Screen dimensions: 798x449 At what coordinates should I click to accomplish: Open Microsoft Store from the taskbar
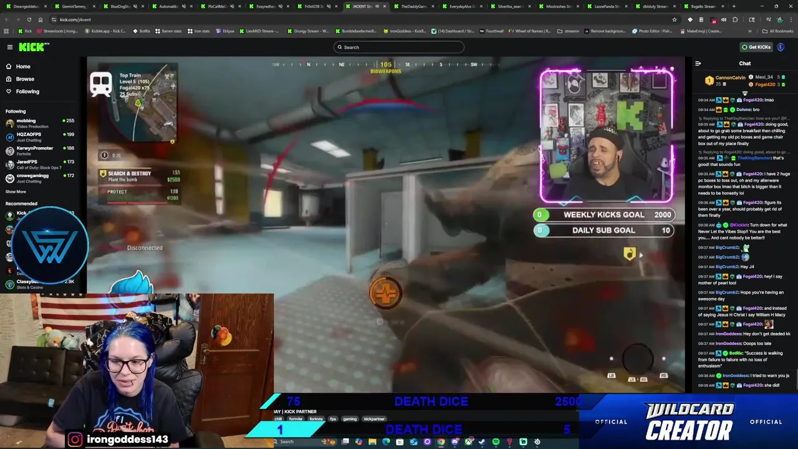pos(400,442)
